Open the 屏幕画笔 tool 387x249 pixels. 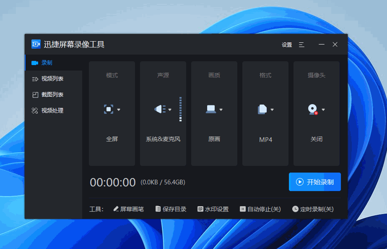pos(129,209)
